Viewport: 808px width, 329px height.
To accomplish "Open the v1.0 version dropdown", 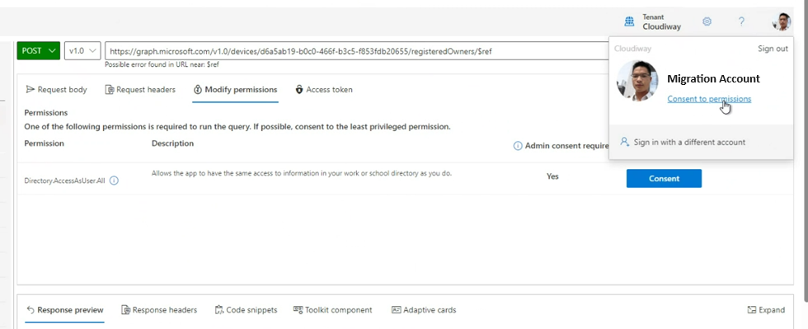I will [x=82, y=50].
